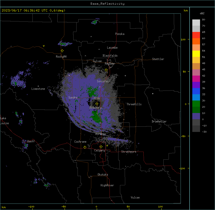Viewport: 215px width, 210px height.
Task: Click the Cochrane town label
Action: pos(80,142)
